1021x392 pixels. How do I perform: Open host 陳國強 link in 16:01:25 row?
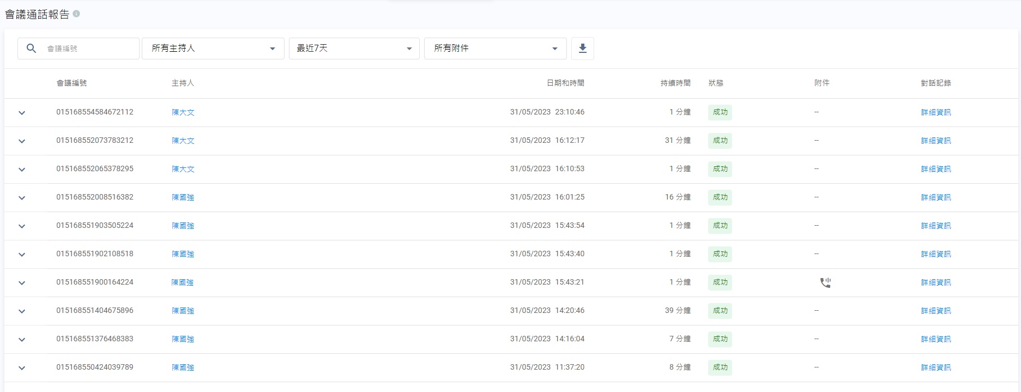coord(183,197)
